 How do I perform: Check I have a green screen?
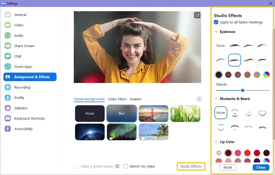76,166
